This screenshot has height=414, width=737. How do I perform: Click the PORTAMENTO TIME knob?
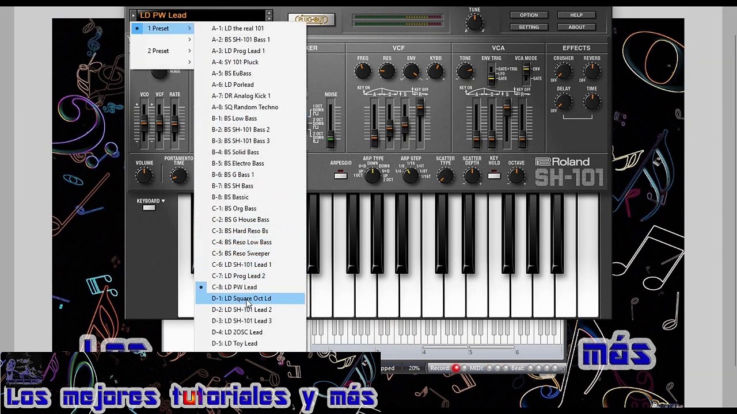tap(179, 176)
